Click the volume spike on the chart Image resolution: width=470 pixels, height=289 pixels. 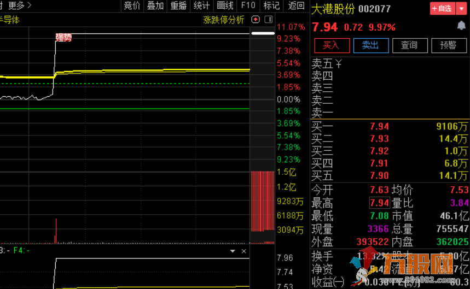coord(56,231)
